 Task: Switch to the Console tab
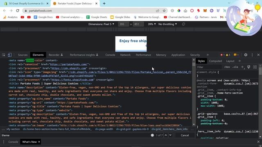point(110,55)
